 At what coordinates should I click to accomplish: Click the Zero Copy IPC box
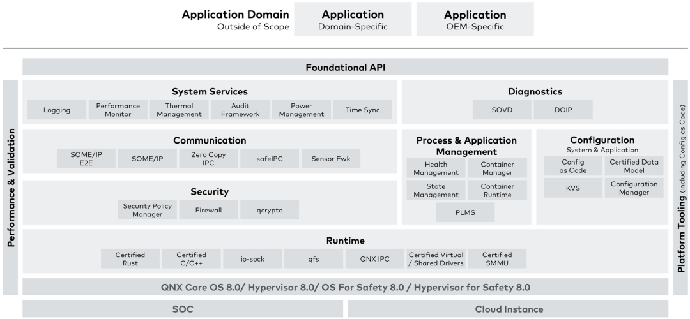click(208, 159)
